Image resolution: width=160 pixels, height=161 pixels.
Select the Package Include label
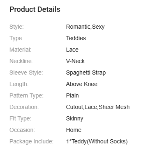point(31,141)
